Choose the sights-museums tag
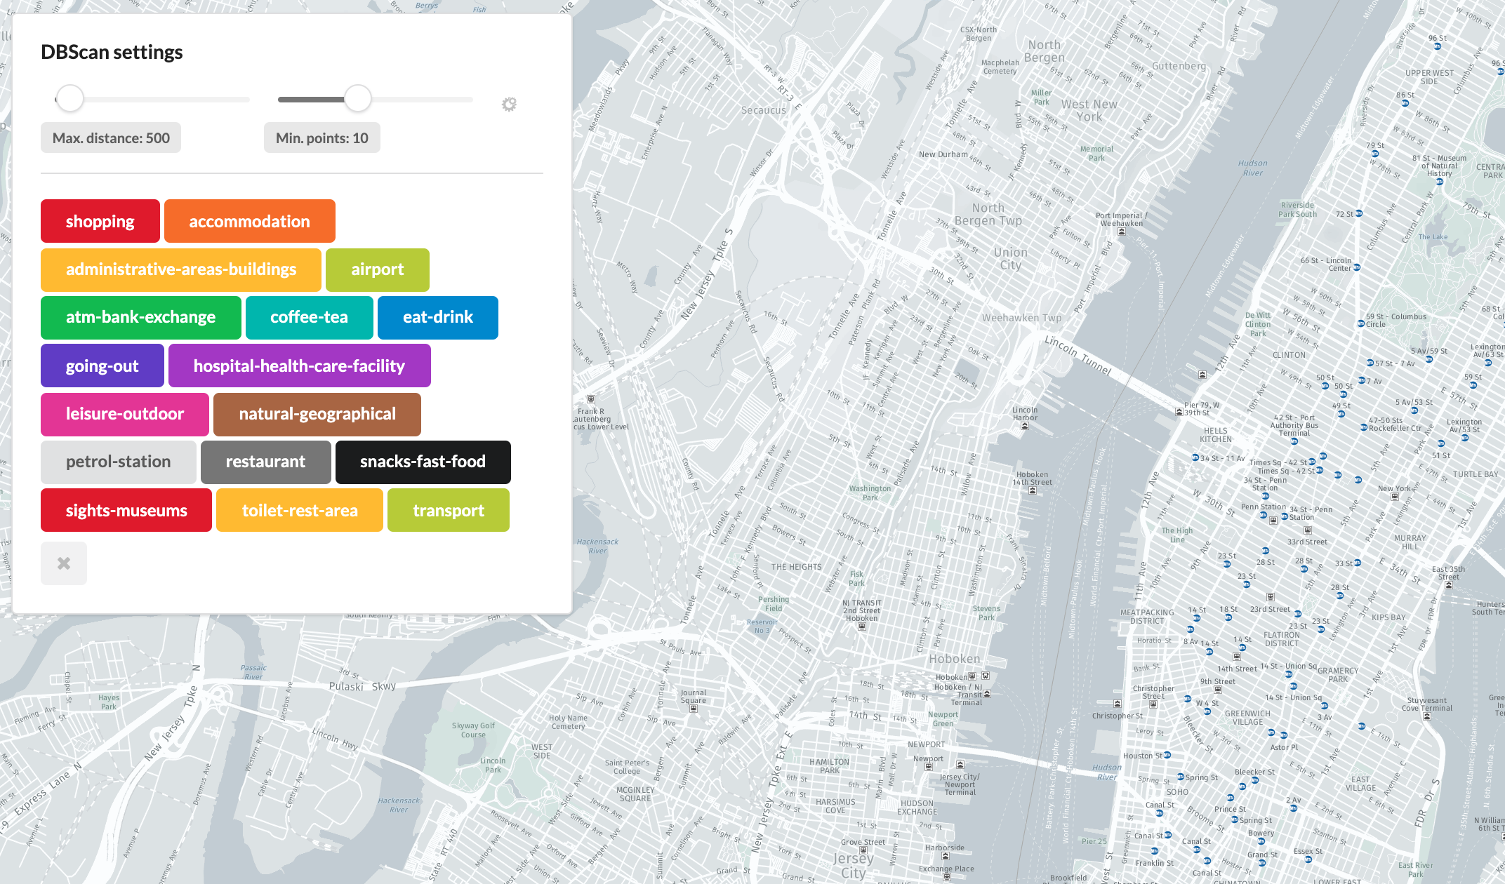The height and width of the screenshot is (884, 1505). (x=126, y=510)
